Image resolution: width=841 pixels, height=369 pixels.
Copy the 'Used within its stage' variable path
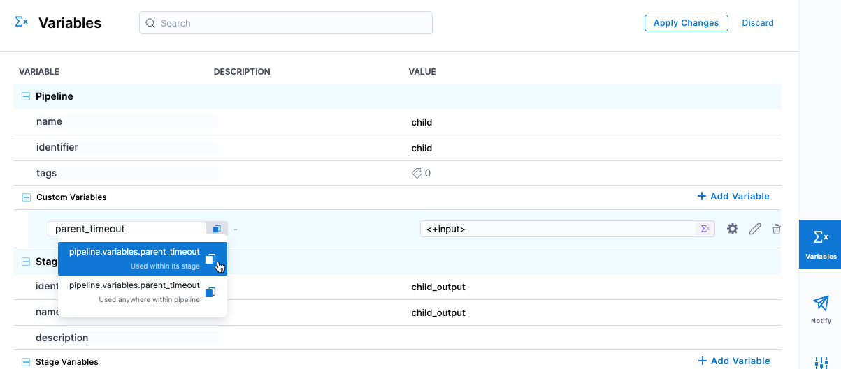[210, 259]
